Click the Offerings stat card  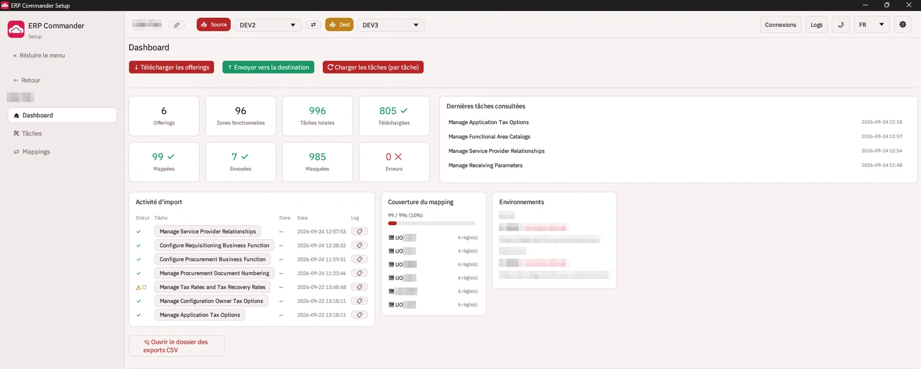164,116
